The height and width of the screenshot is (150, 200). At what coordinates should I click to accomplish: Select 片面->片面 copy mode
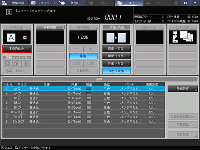[x=116, y=71]
